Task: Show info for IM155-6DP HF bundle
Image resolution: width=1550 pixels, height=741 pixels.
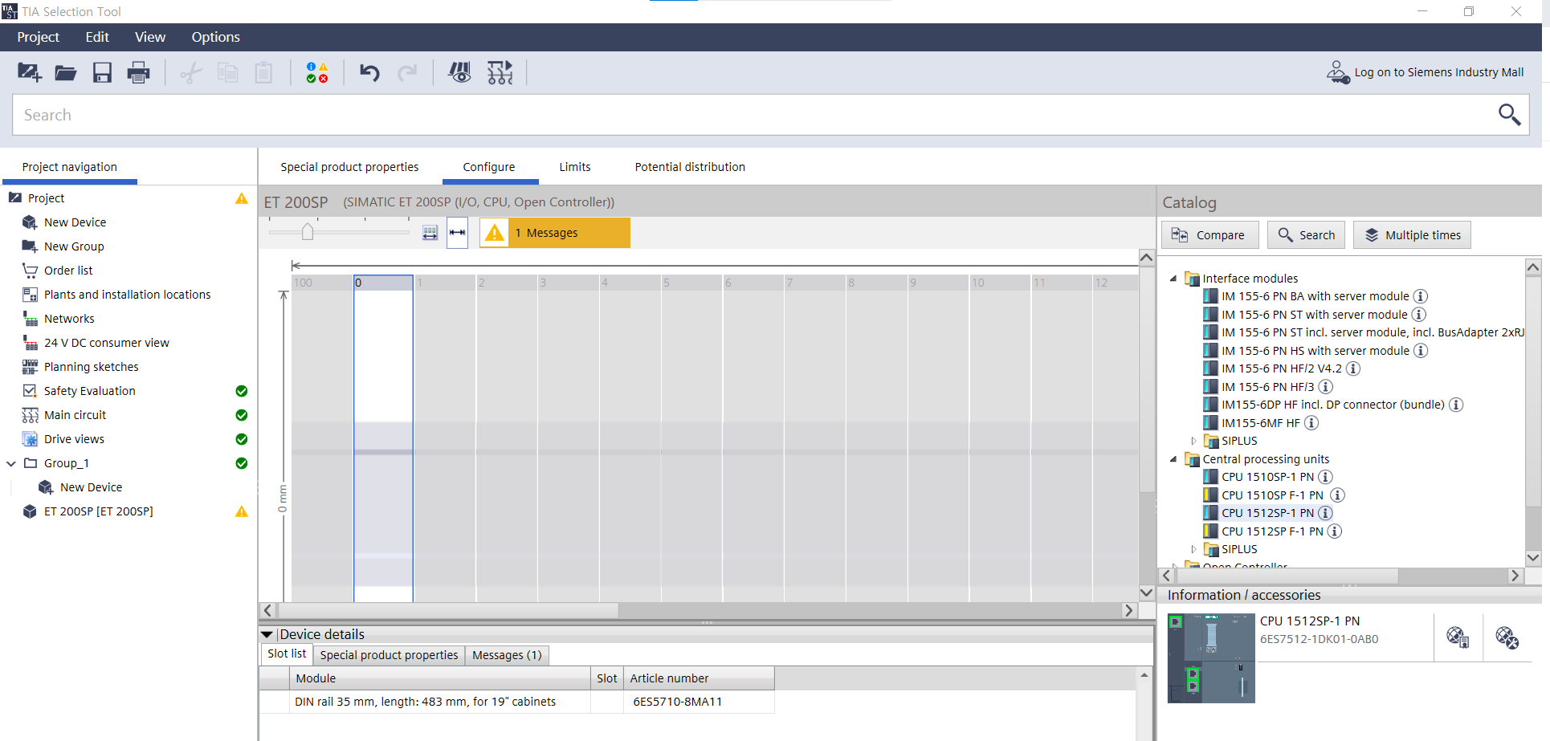Action: point(1456,405)
